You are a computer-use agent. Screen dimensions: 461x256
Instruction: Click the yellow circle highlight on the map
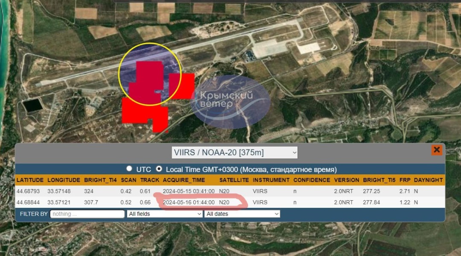150,73
